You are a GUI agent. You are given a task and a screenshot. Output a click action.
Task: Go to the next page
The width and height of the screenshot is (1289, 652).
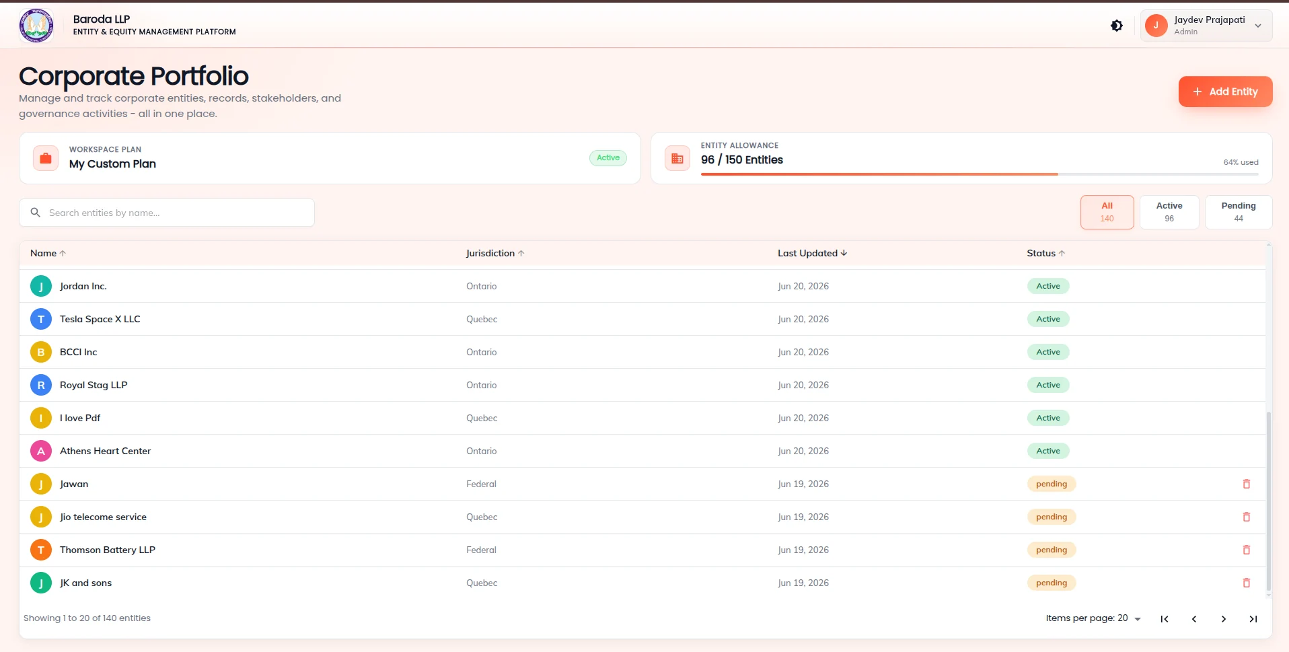tap(1223, 619)
